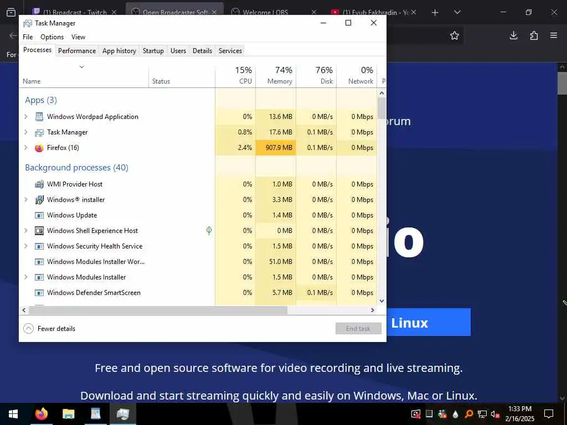567x425 pixels.
Task: Click the Windows Wordpad Application process icon
Action: (39, 117)
